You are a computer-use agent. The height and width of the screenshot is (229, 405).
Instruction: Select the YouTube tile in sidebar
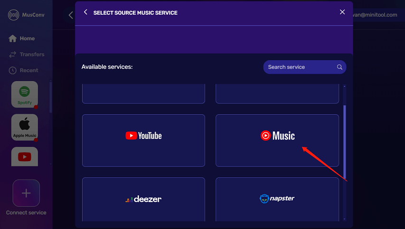(25, 156)
